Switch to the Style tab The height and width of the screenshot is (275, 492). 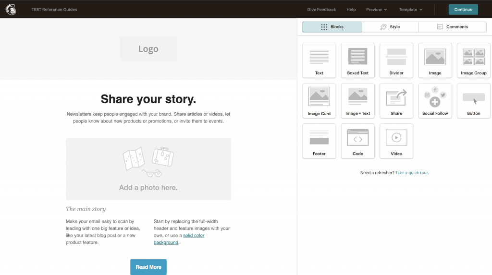click(x=390, y=27)
